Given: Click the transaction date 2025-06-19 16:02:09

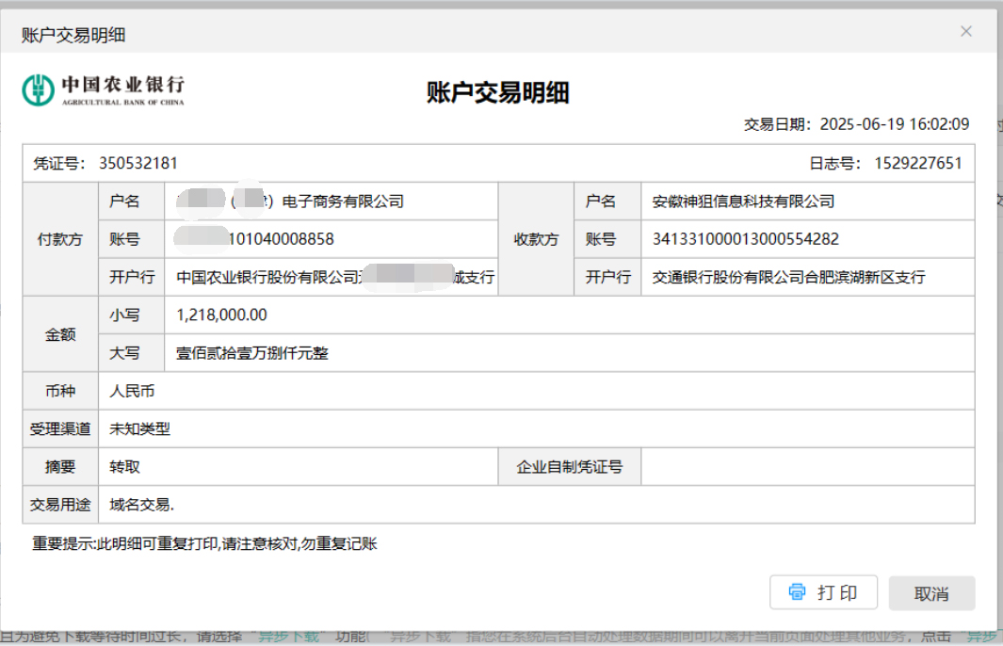Looking at the screenshot, I should tap(894, 124).
